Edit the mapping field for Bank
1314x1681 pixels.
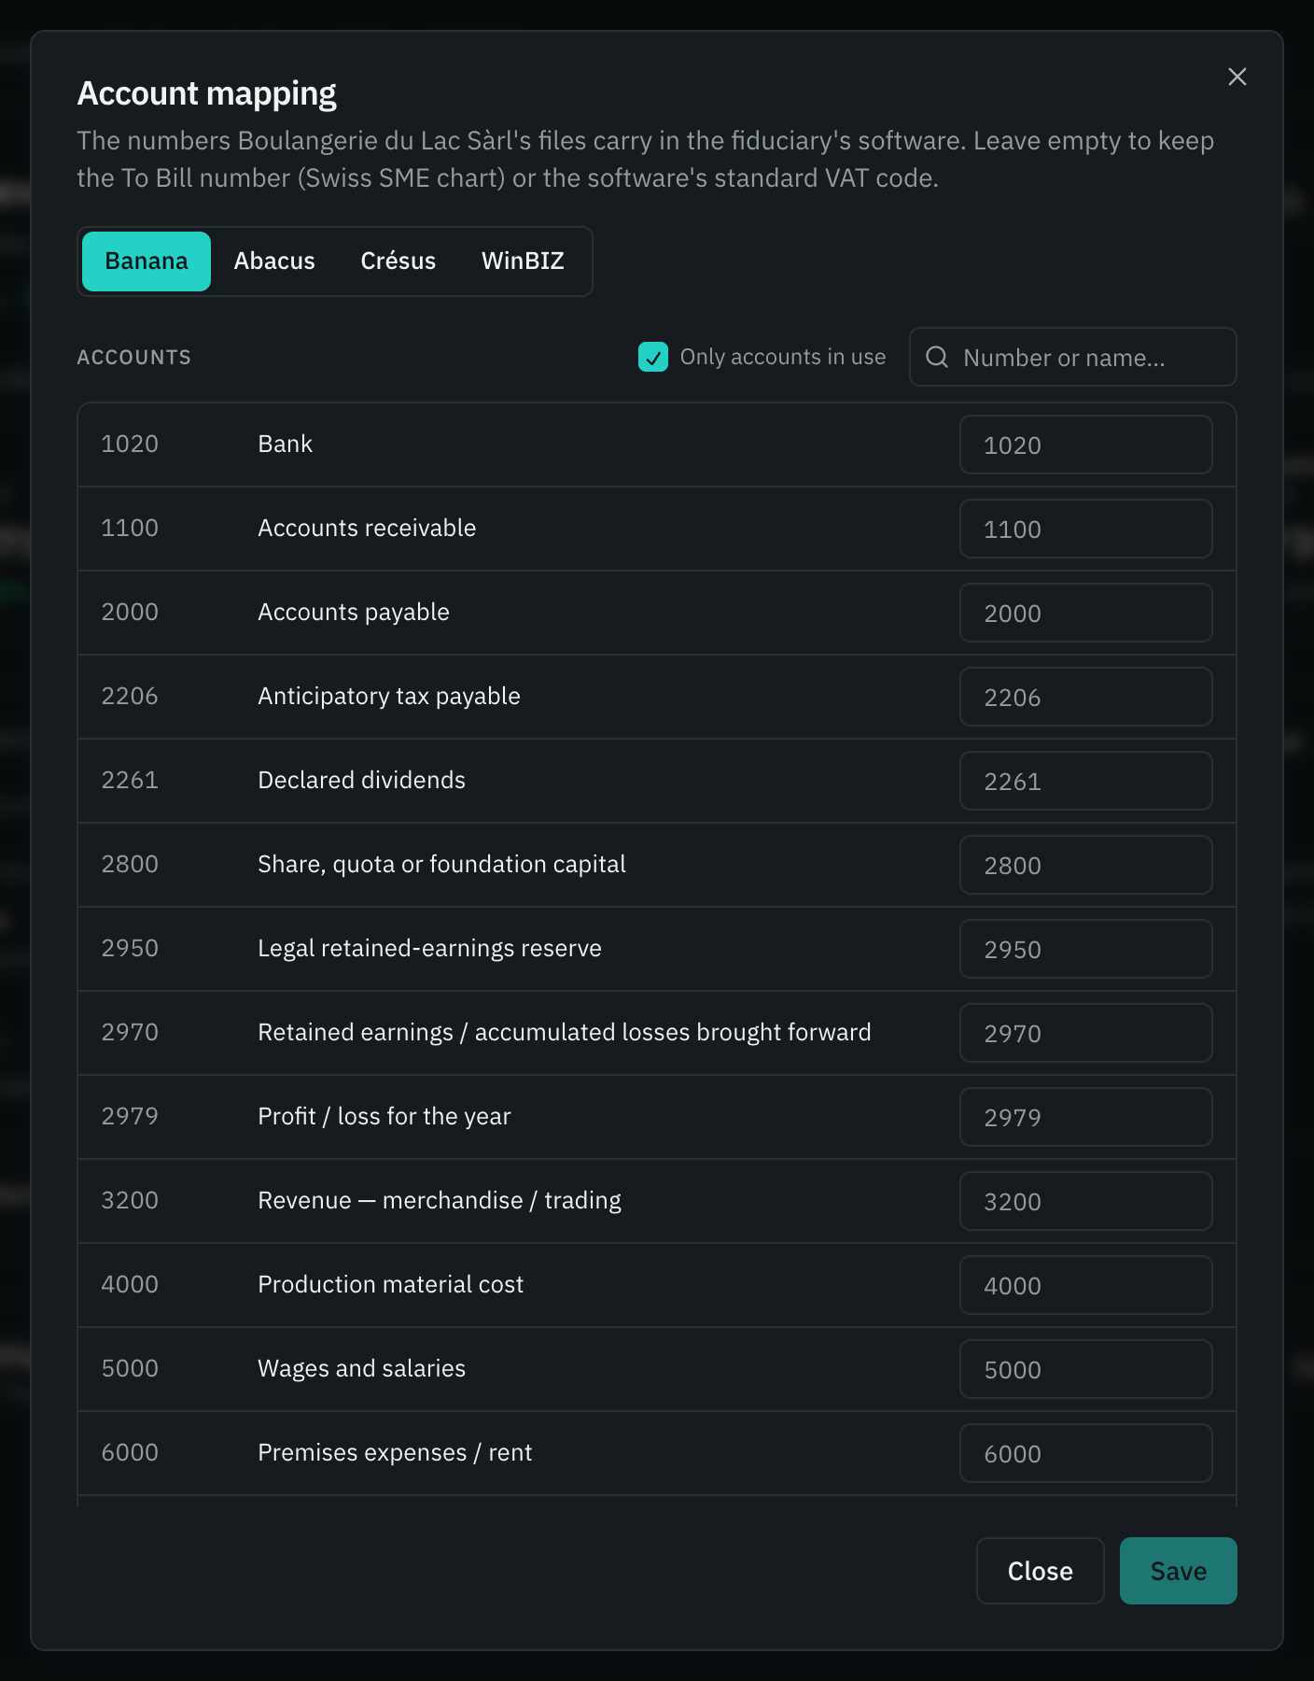click(1086, 445)
